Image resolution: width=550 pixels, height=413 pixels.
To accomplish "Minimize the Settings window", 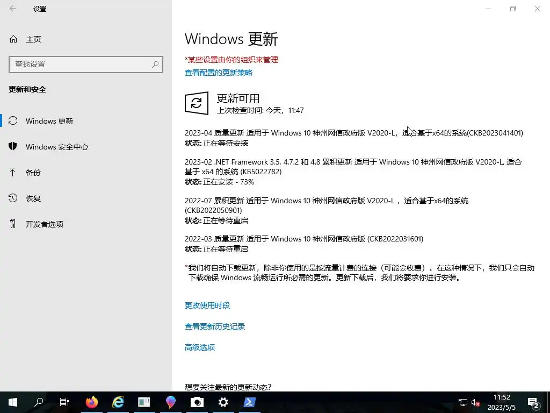I will [488, 9].
